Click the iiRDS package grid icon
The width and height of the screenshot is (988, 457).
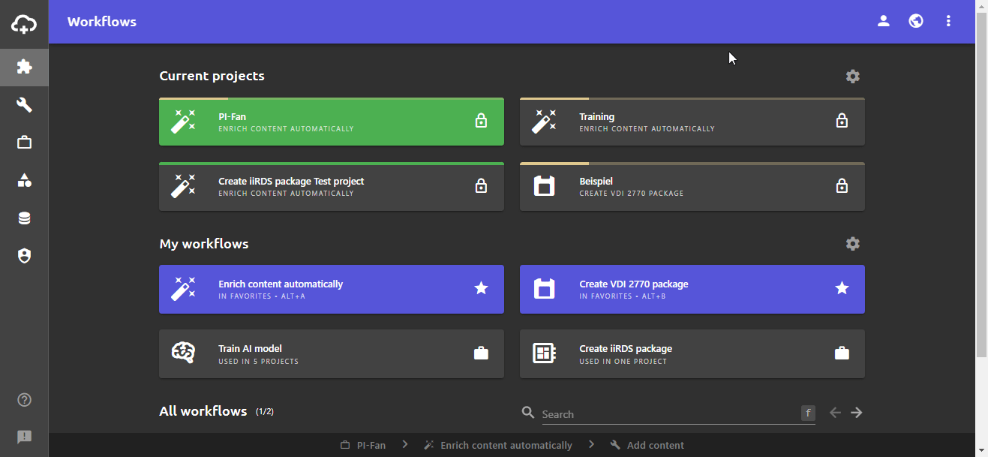tap(545, 353)
